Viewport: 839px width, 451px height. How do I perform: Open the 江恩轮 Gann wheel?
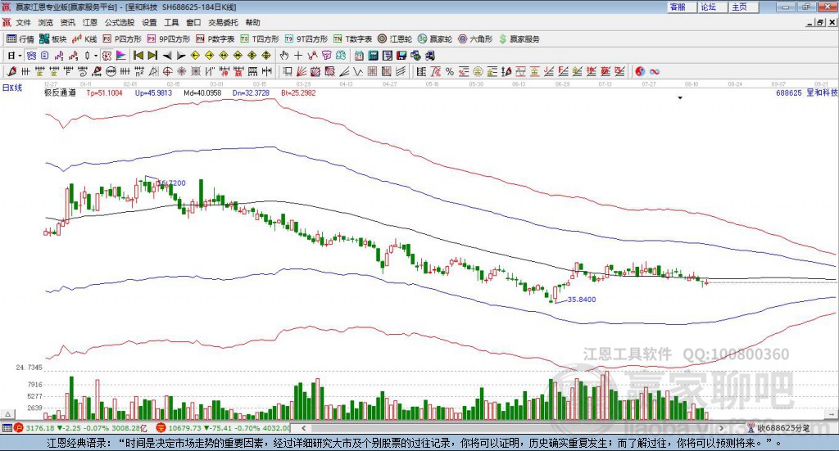395,39
